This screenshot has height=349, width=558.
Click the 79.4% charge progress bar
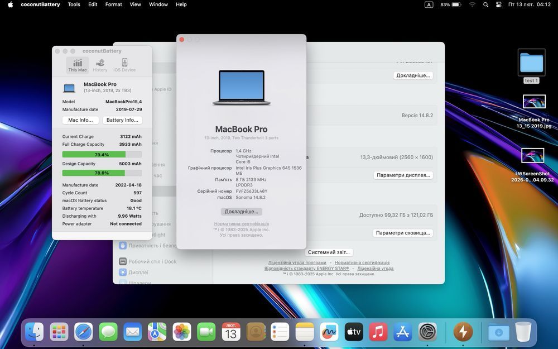(102, 155)
